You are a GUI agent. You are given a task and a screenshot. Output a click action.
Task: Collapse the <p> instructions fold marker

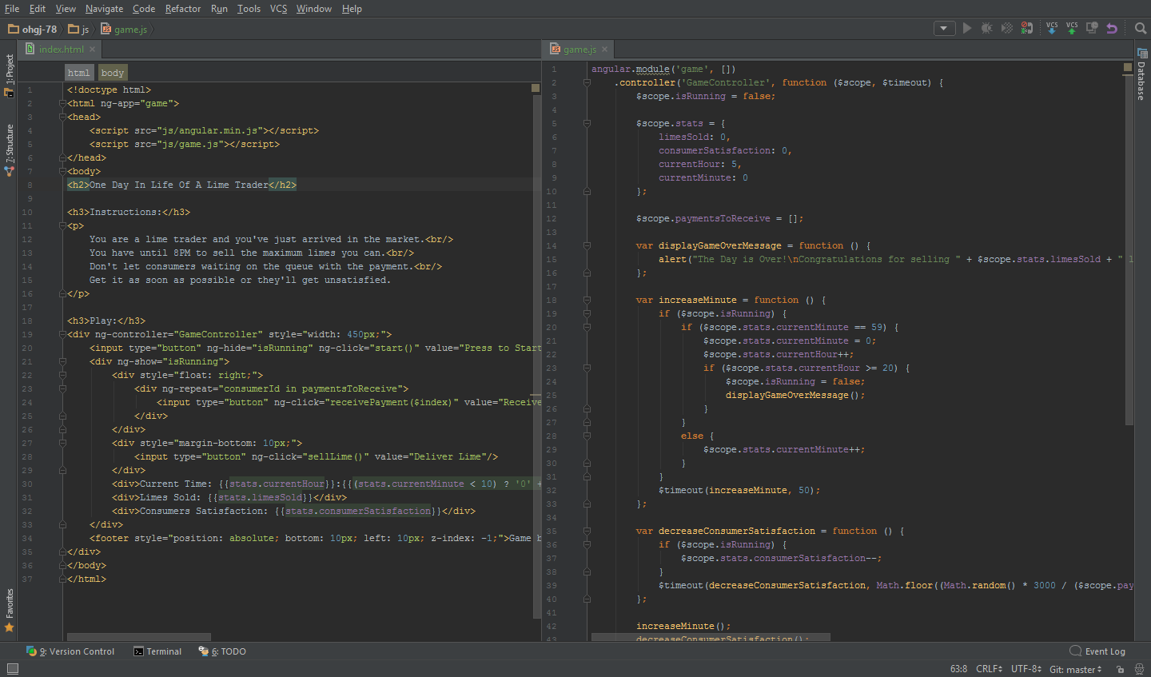coord(62,226)
